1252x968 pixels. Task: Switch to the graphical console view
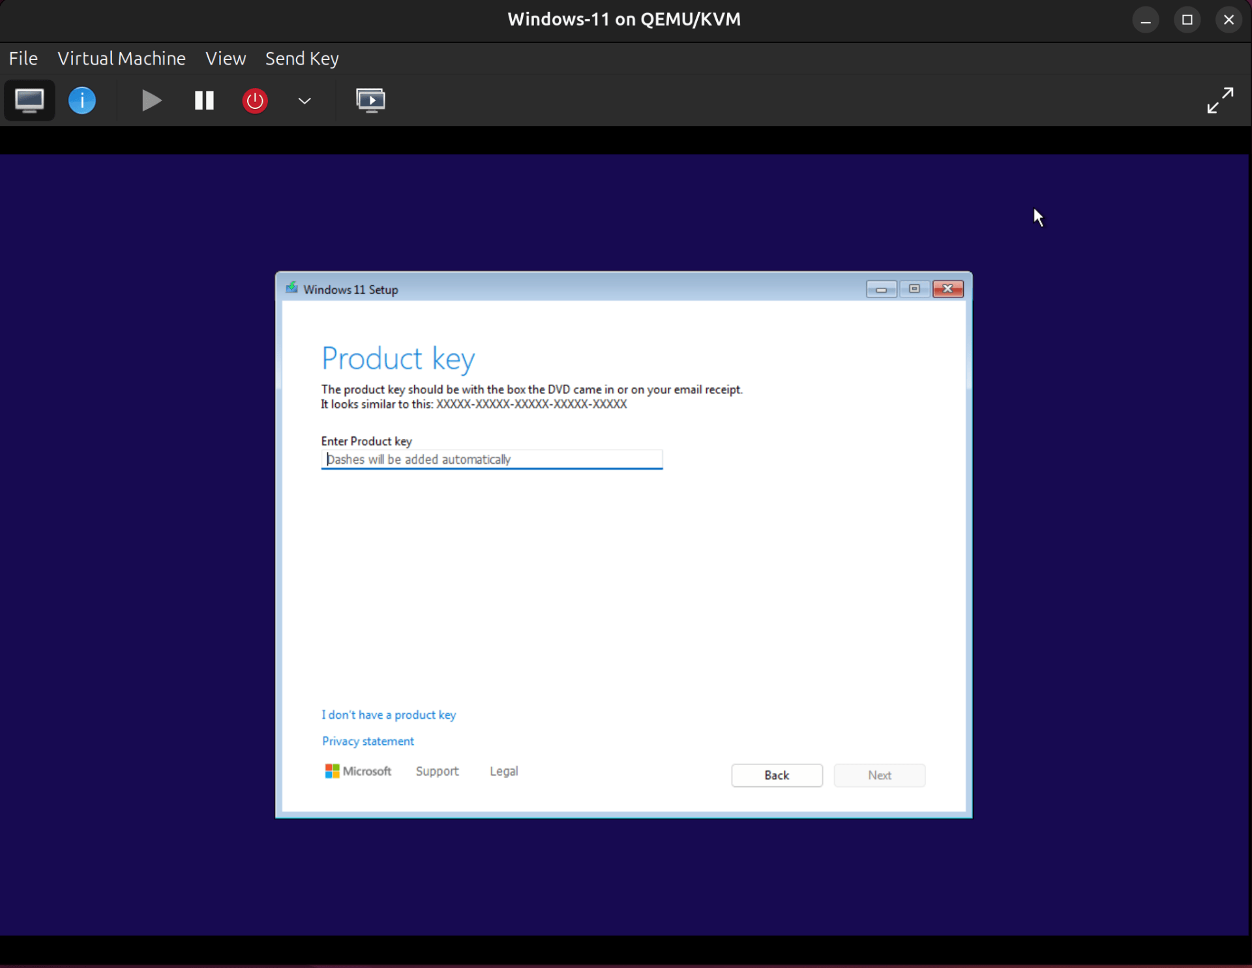click(29, 100)
